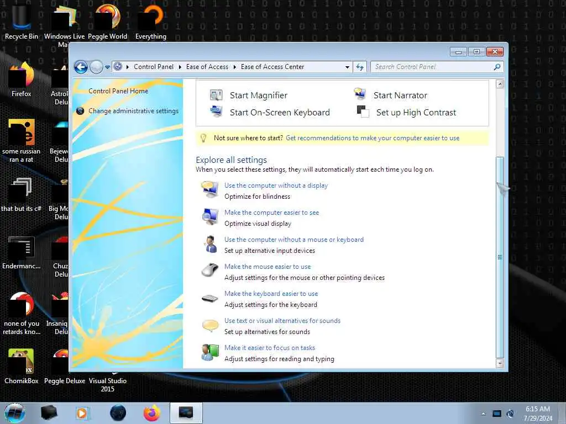The width and height of the screenshot is (566, 424).
Task: Click the Ease of Access icon in the address bar
Action: 118,67
